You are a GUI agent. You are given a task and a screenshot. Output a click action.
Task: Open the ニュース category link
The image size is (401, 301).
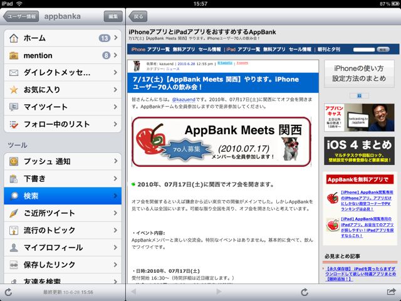[173, 69]
